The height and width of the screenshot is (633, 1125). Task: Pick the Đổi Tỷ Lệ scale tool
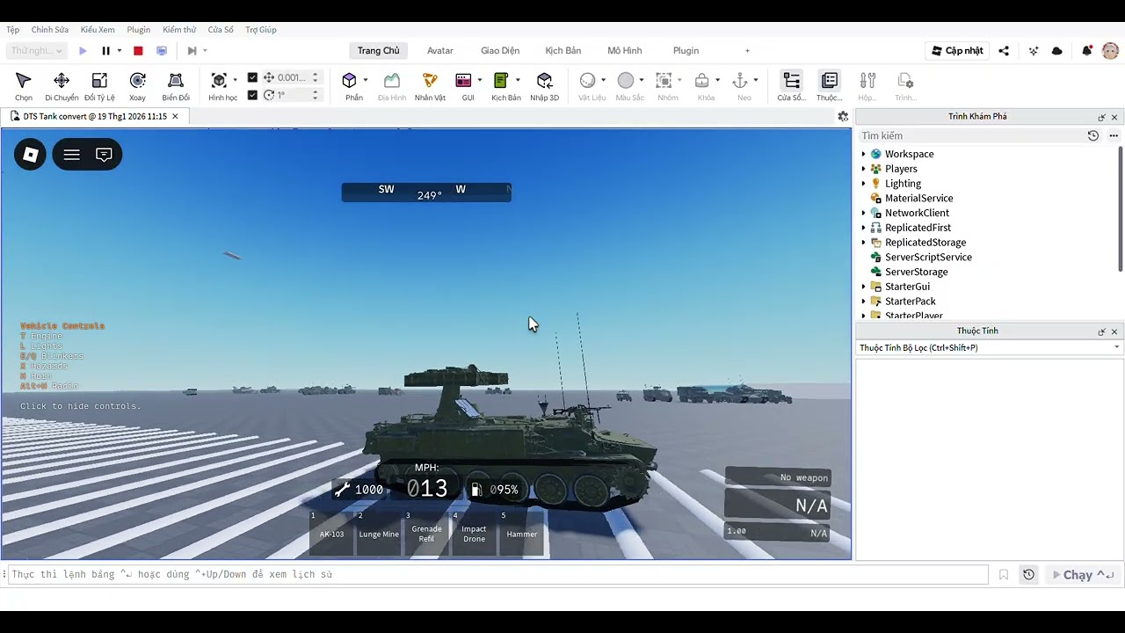pyautogui.click(x=99, y=86)
